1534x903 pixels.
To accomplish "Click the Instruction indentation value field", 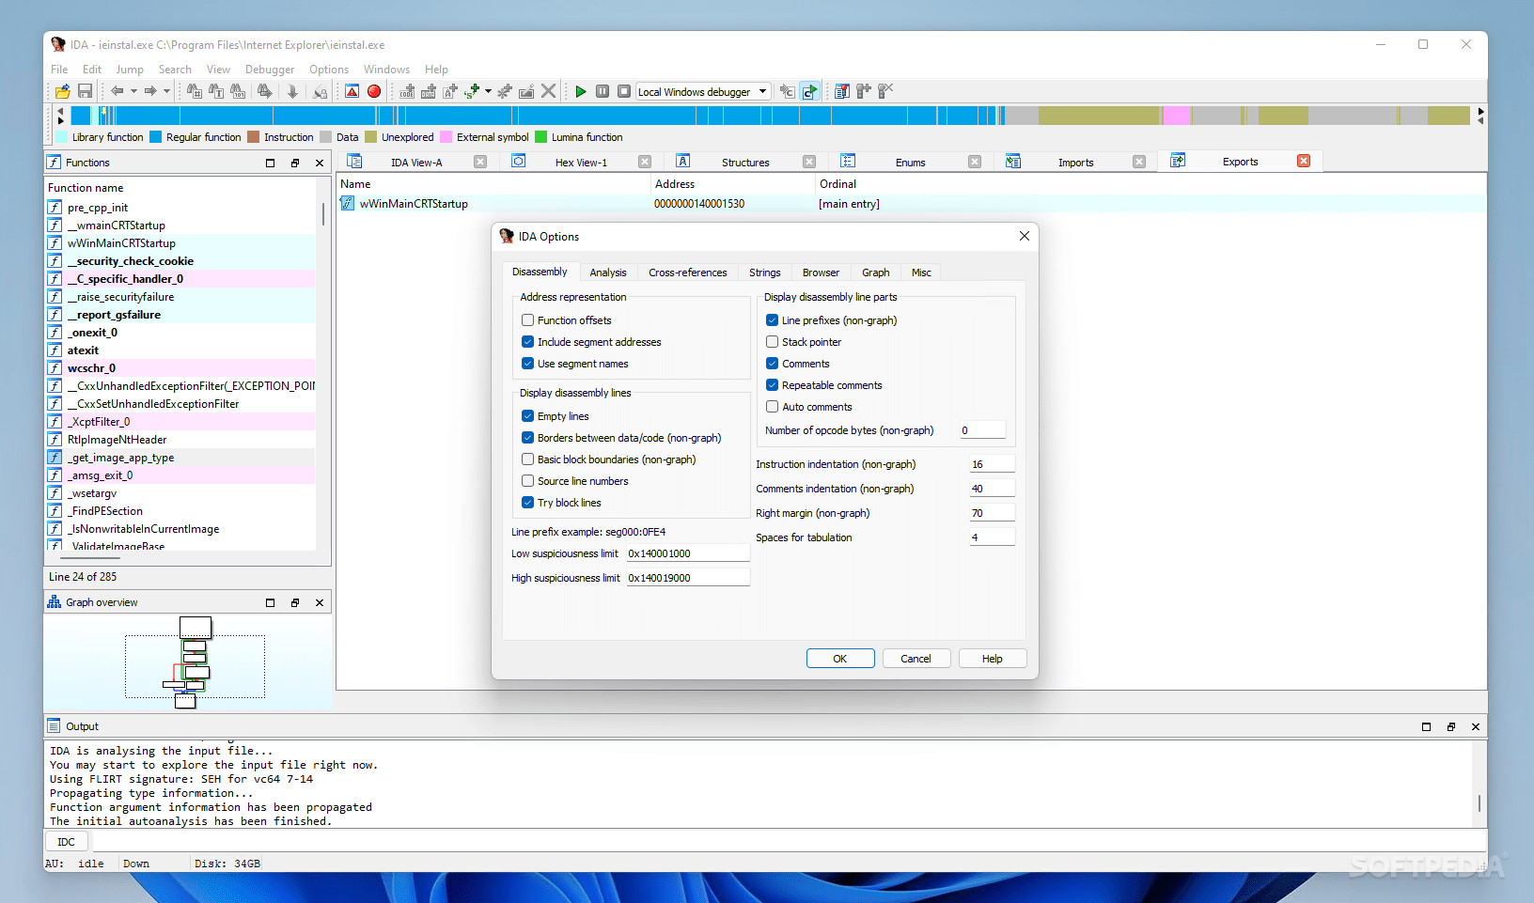I will (993, 464).
